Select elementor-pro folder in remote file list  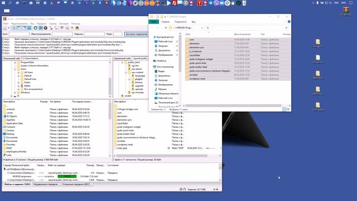click(x=124, y=120)
